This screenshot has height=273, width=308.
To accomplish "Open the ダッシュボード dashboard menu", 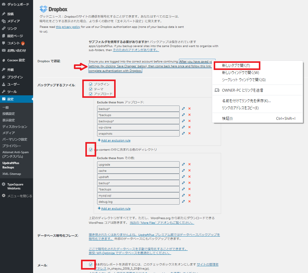I will (16, 4).
